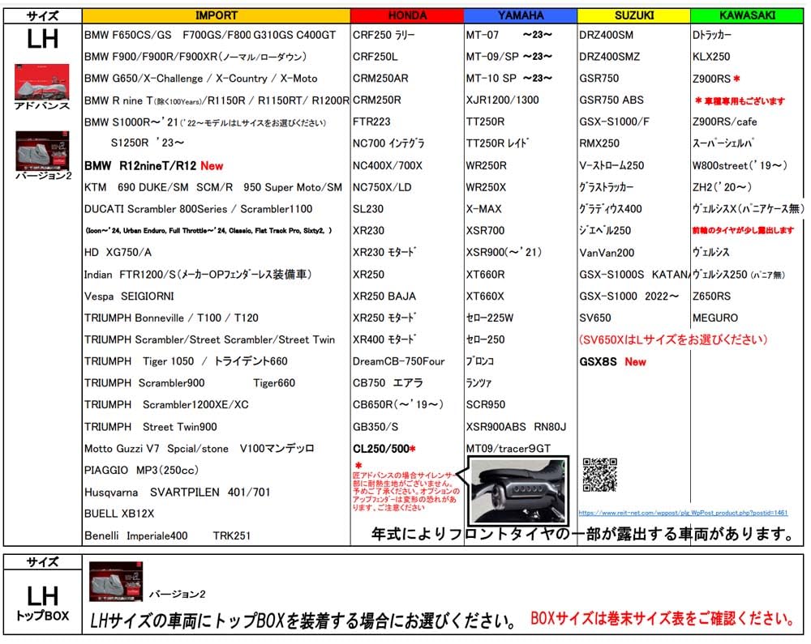The height and width of the screenshot is (644, 811).
Task: Click the LH トップBOX size label
Action: (42, 603)
